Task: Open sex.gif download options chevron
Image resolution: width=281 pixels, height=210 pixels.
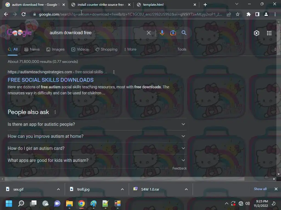Action: point(58,189)
